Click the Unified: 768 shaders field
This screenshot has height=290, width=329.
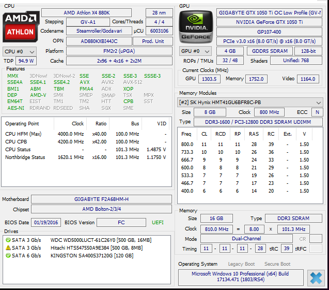click(296, 61)
